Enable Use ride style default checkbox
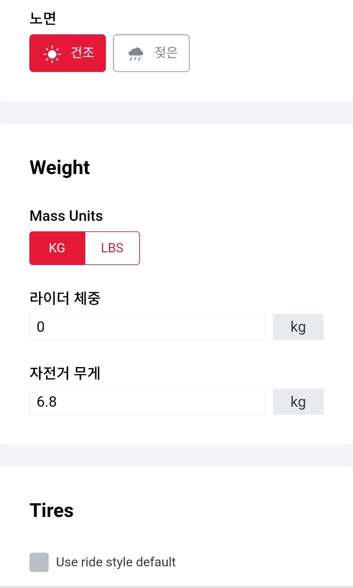Image resolution: width=353 pixels, height=588 pixels. pos(39,562)
